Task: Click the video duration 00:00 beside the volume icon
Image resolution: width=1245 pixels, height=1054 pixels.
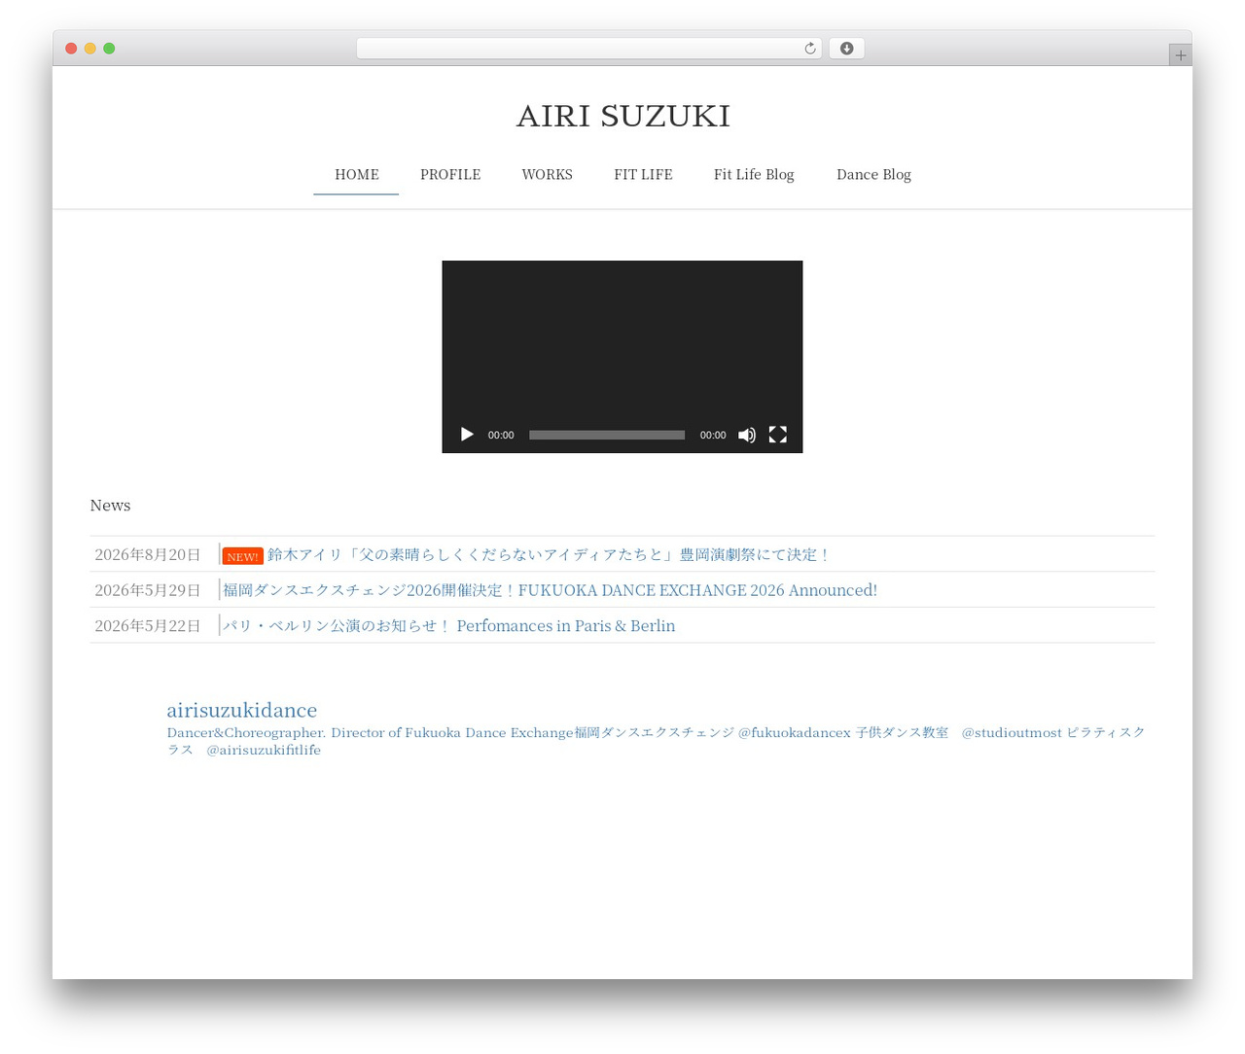Action: click(713, 436)
